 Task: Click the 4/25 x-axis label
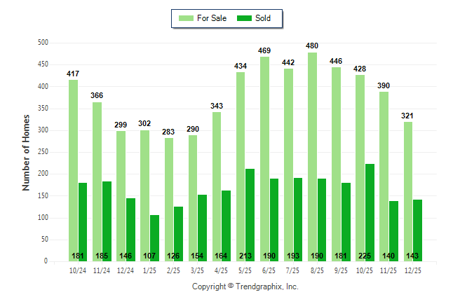click(221, 270)
